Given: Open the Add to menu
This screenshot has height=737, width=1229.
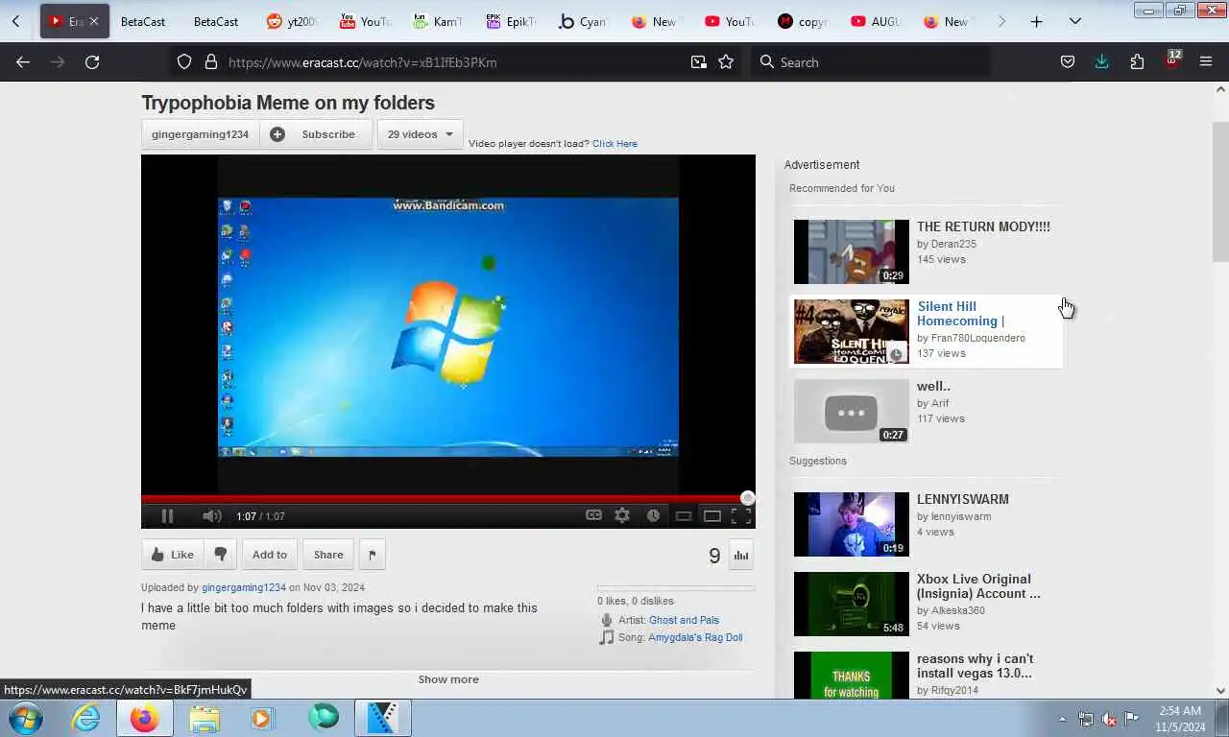Looking at the screenshot, I should click(x=270, y=555).
